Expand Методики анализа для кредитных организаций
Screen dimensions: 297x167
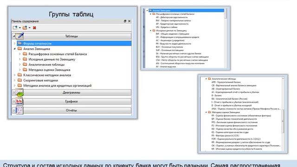pyautogui.click(x=14, y=85)
